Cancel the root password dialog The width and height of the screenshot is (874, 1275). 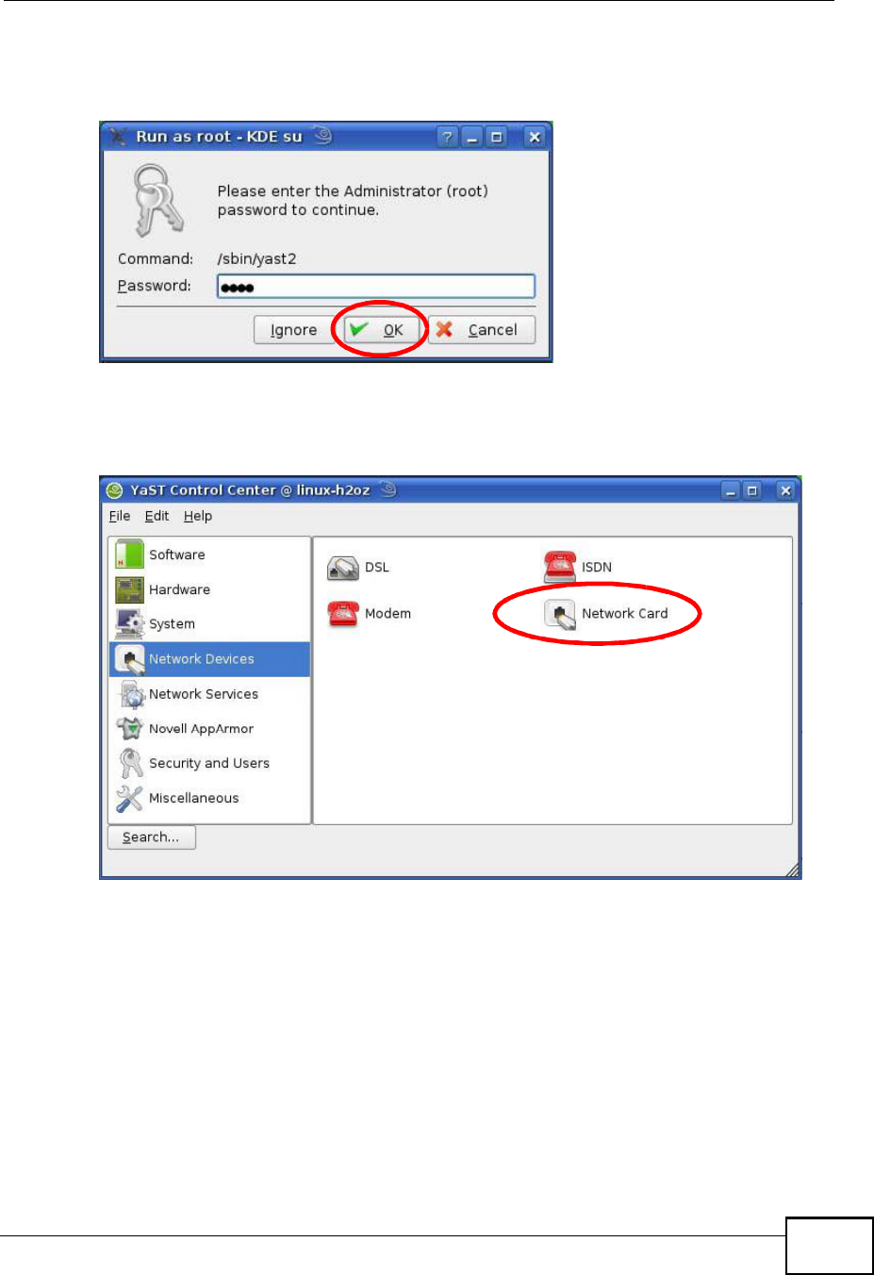482,330
